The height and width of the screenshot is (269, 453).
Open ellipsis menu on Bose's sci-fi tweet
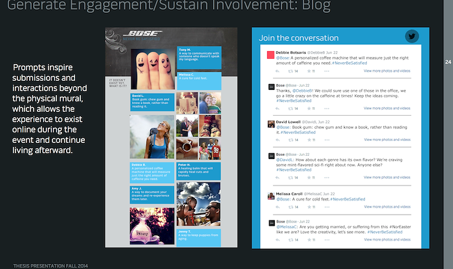point(326,178)
